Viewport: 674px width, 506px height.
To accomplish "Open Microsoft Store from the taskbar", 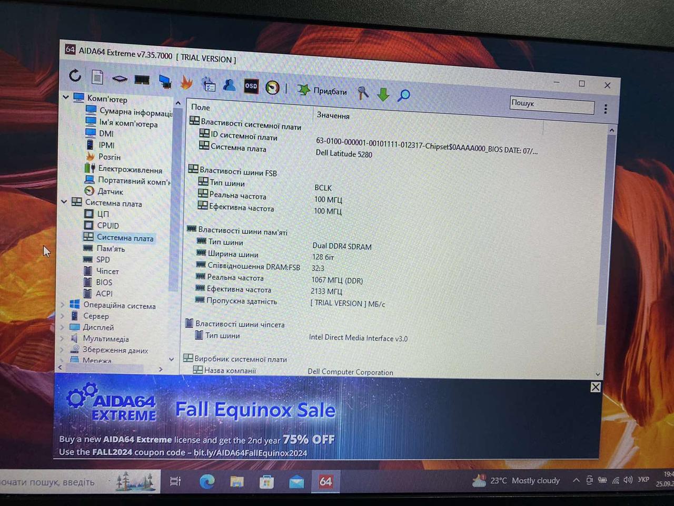I will click(x=266, y=481).
